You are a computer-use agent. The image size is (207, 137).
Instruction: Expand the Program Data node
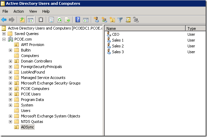(x=10, y=100)
